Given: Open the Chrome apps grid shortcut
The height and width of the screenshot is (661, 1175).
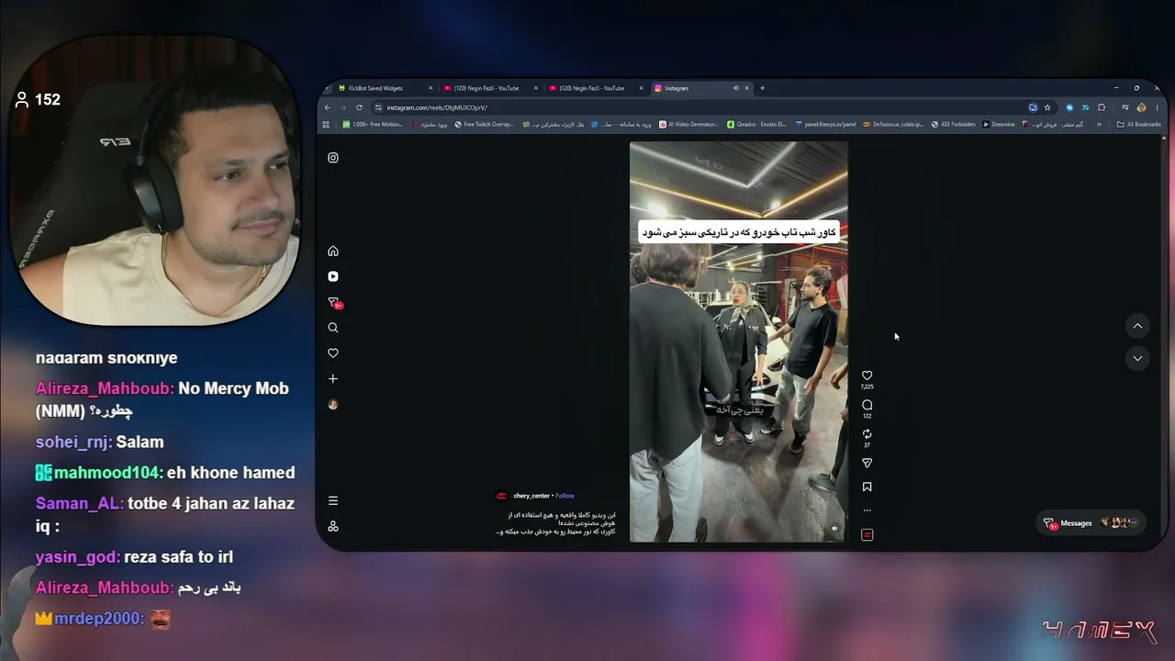Looking at the screenshot, I should pyautogui.click(x=327, y=124).
